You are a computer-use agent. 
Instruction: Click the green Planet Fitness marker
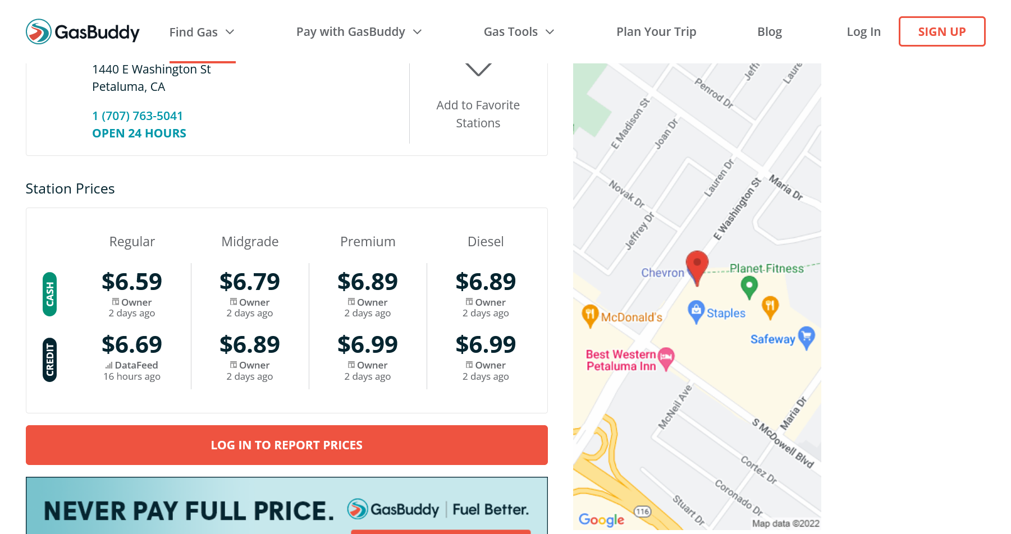(x=749, y=287)
